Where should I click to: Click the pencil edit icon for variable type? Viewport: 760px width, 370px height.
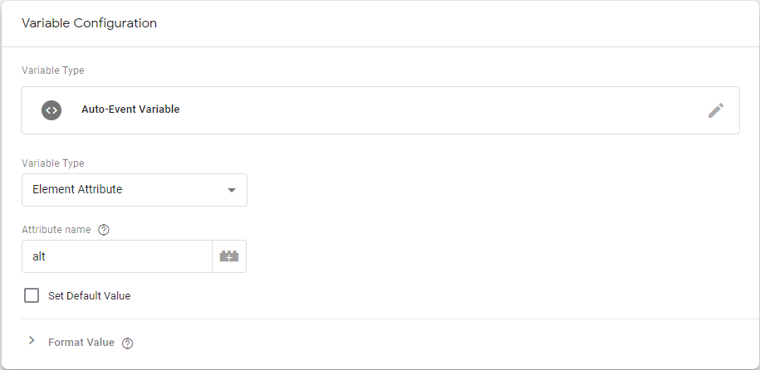tap(716, 110)
